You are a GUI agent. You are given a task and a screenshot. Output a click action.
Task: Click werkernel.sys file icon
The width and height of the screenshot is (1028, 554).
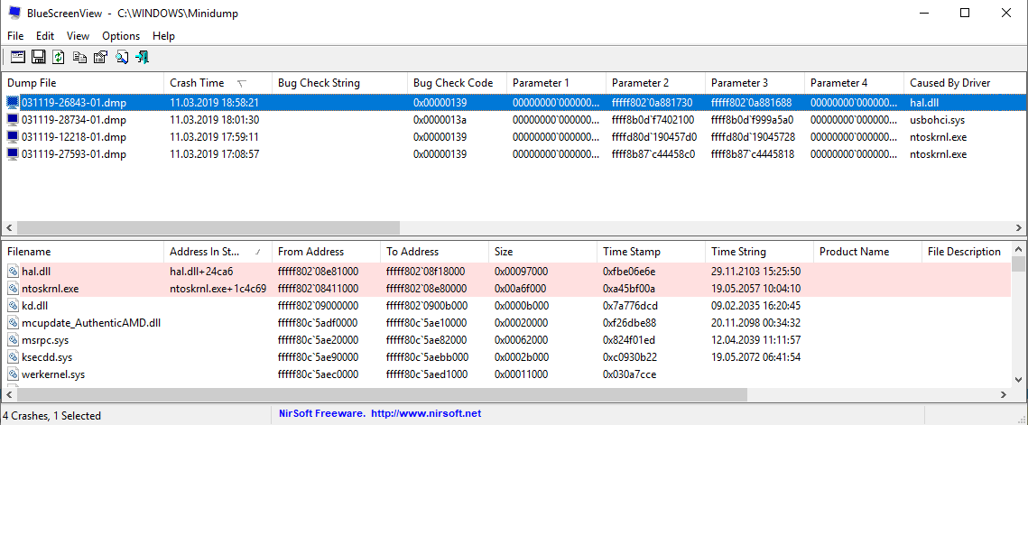click(13, 374)
